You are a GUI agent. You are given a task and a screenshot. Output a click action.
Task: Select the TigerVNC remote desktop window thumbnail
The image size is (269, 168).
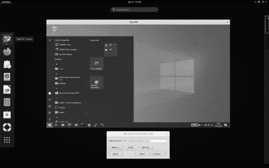coord(138,74)
